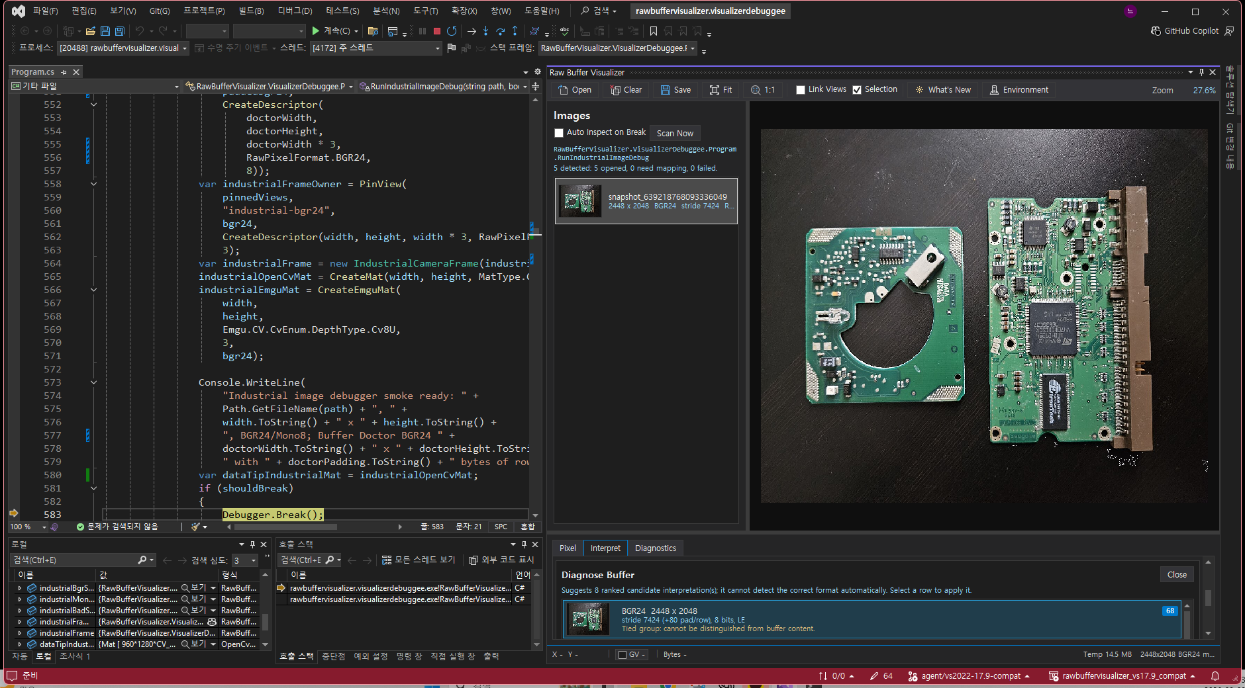Open the editor zoom 100 % dropdown
Viewport: 1245px width, 688px height.
pos(44,527)
